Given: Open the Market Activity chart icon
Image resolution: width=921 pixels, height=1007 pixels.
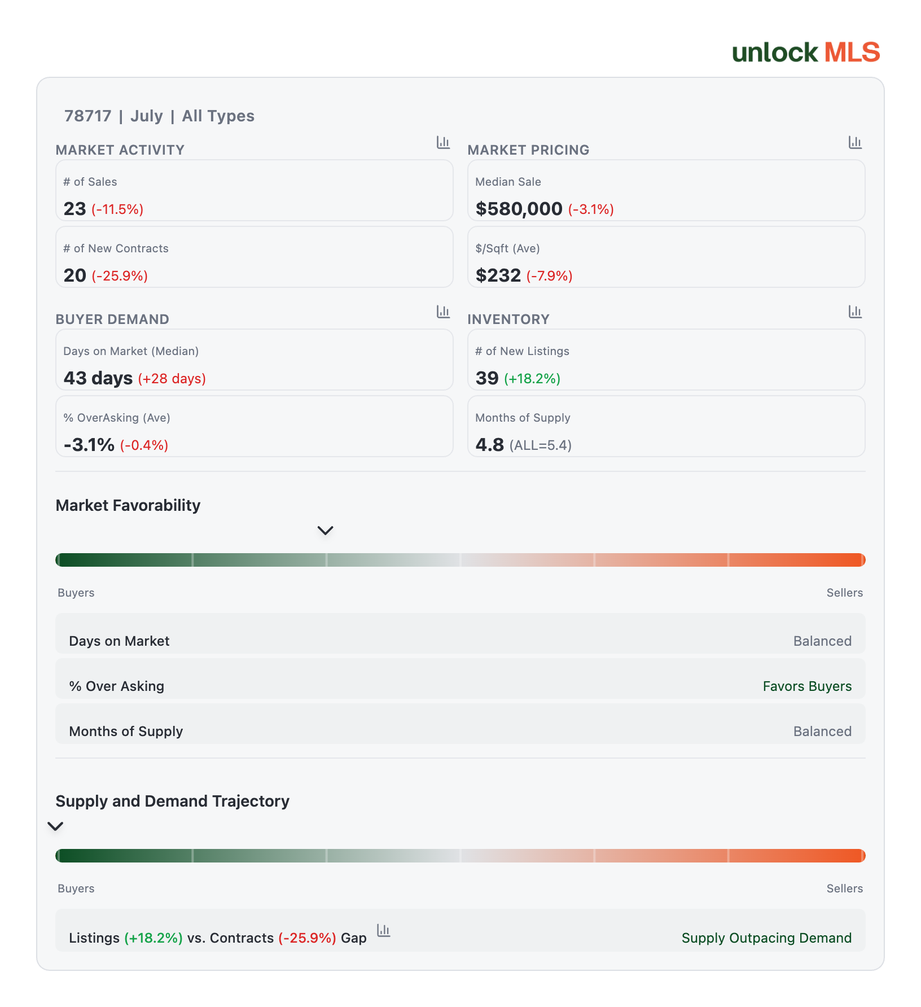Looking at the screenshot, I should click(443, 142).
